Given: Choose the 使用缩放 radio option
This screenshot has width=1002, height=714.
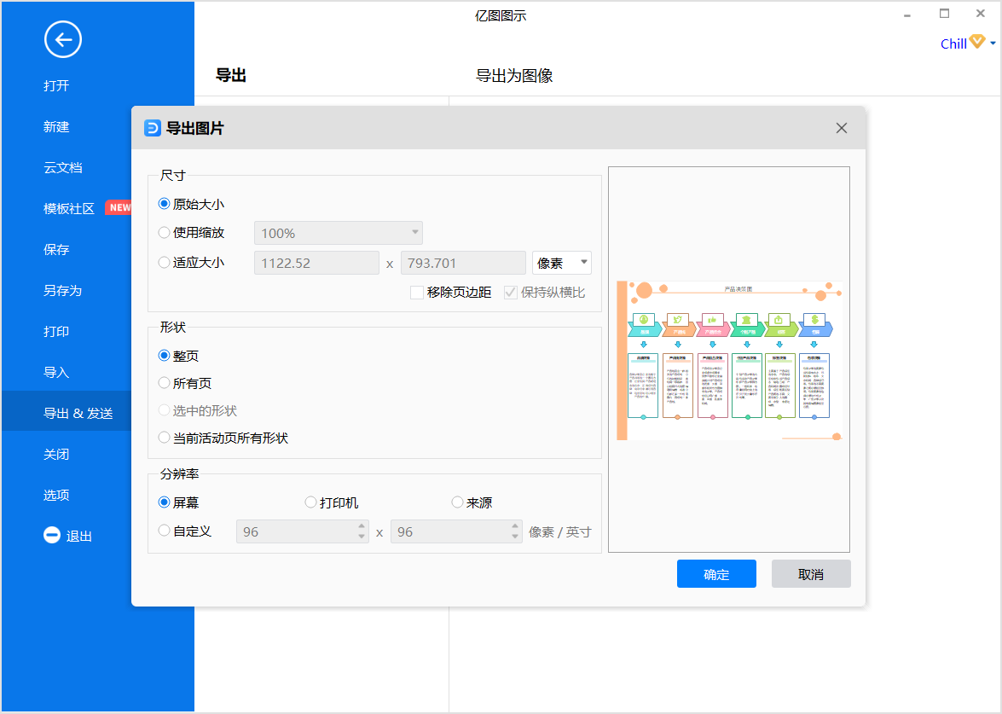Looking at the screenshot, I should pyautogui.click(x=165, y=233).
